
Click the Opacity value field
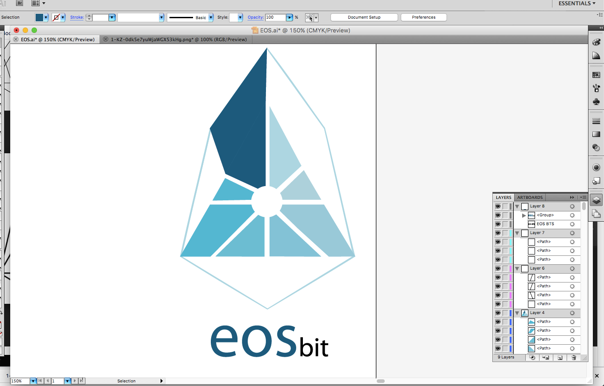pyautogui.click(x=275, y=17)
